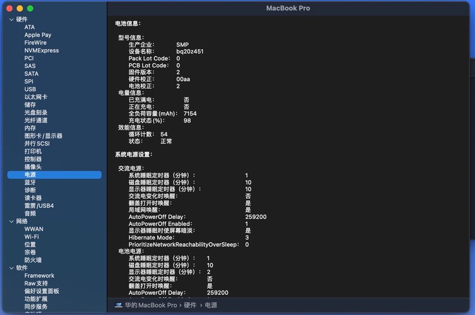Open 内存 information
475x315 pixels.
click(x=30, y=128)
